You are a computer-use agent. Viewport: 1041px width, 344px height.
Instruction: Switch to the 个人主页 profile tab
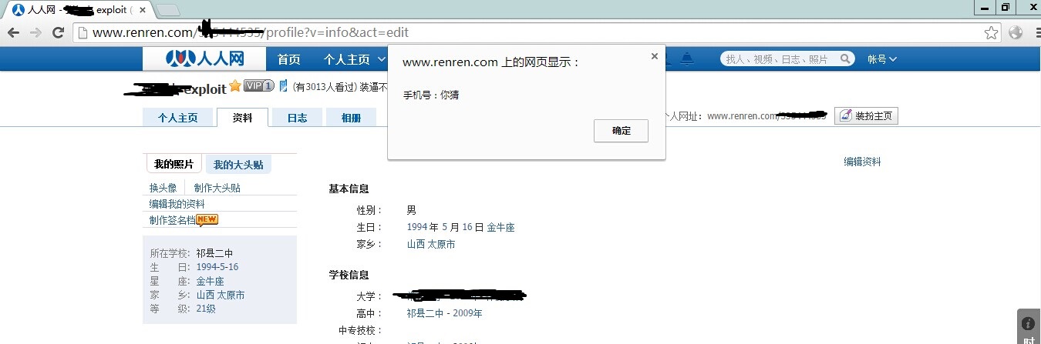(x=178, y=118)
